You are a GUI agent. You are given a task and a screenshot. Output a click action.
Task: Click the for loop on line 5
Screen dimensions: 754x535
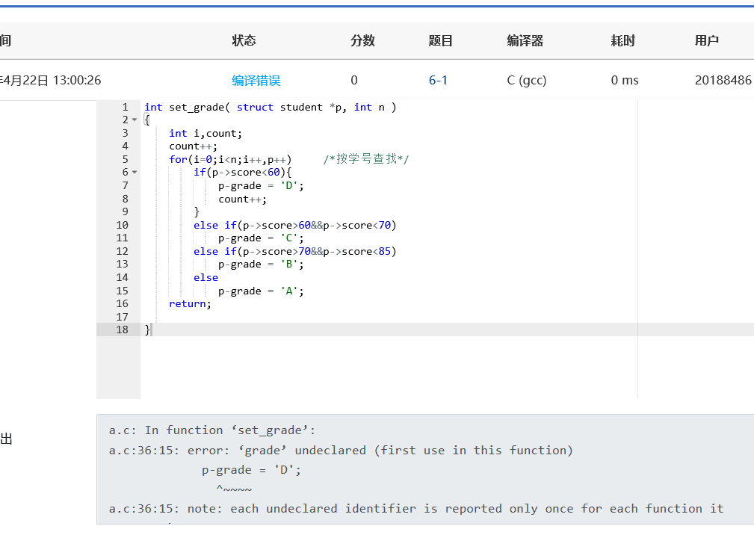coord(230,159)
